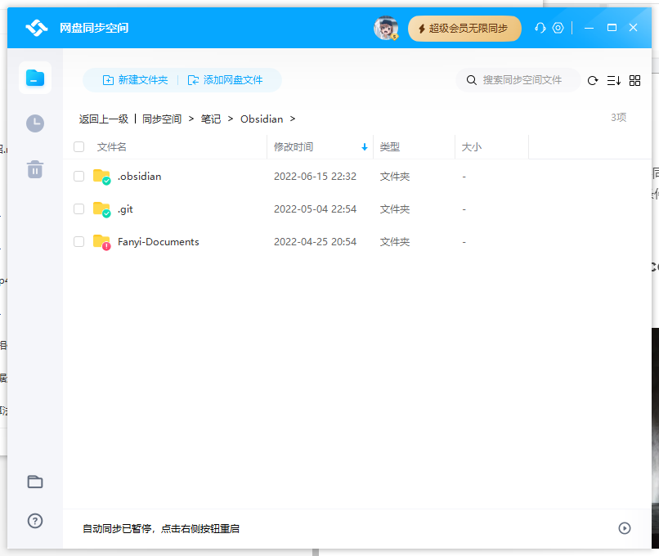The height and width of the screenshot is (556, 659).
Task: Click 自动同步已暂停 status message
Action: 161,529
